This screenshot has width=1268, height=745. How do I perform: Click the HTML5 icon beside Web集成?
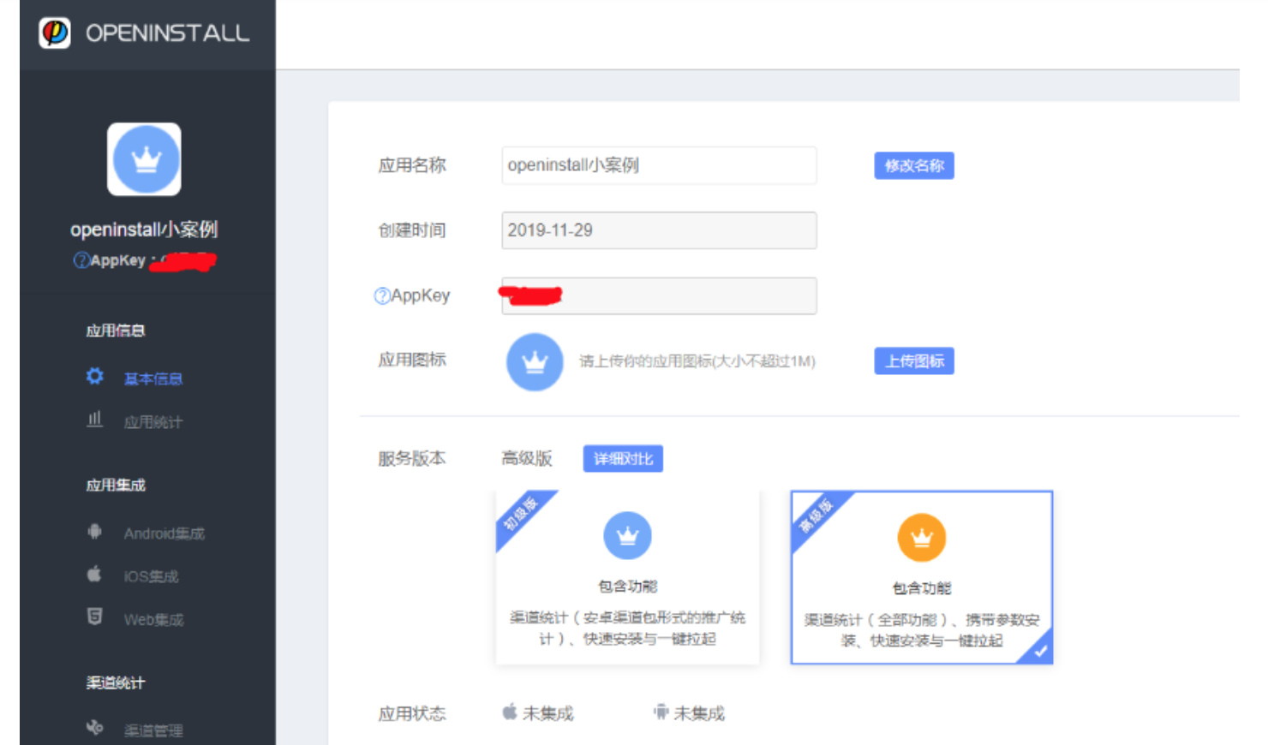click(94, 617)
